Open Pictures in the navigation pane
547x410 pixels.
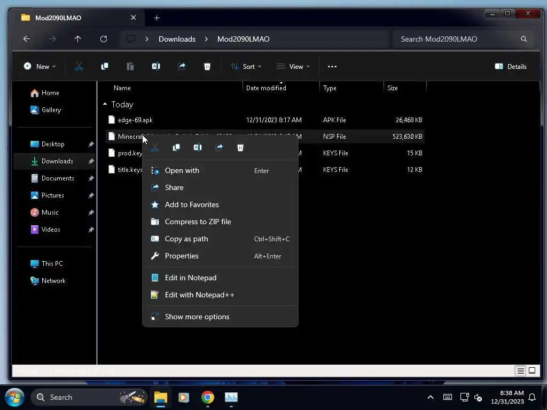point(53,195)
